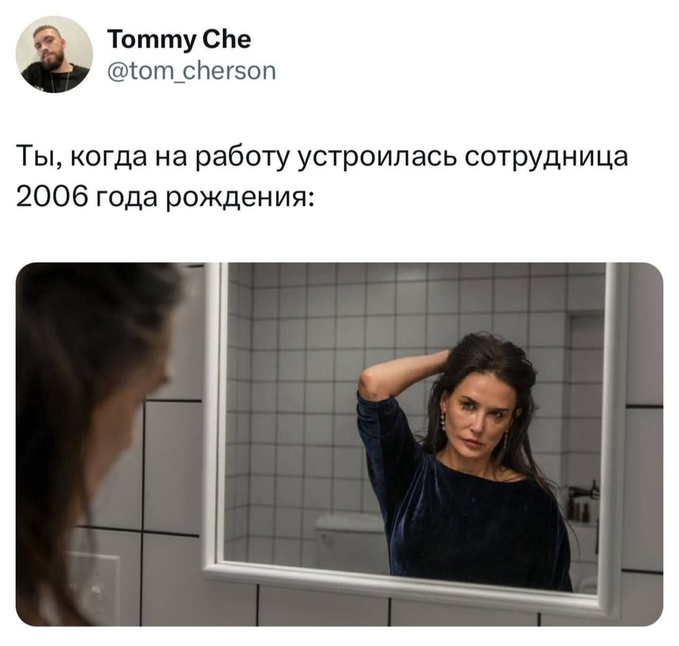Click the tweet line starting with Ты, когда
The height and width of the screenshot is (646, 679).
pos(322,158)
